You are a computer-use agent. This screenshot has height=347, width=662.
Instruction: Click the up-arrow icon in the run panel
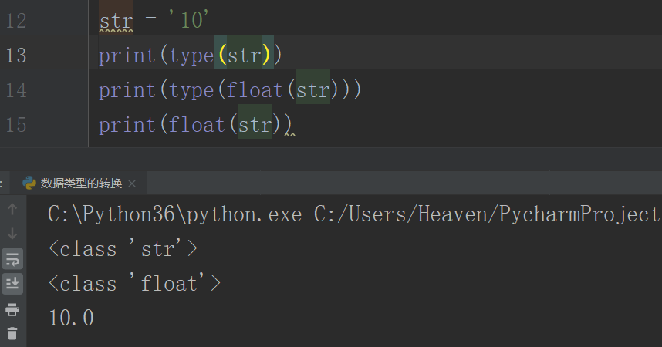[x=12, y=209]
